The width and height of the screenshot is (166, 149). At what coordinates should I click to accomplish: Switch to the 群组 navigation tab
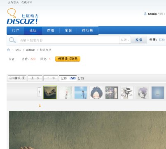[x=51, y=30]
